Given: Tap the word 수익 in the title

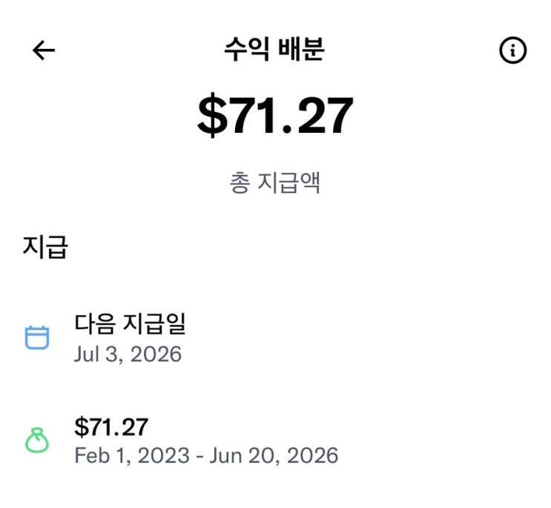Looking at the screenshot, I should [248, 49].
